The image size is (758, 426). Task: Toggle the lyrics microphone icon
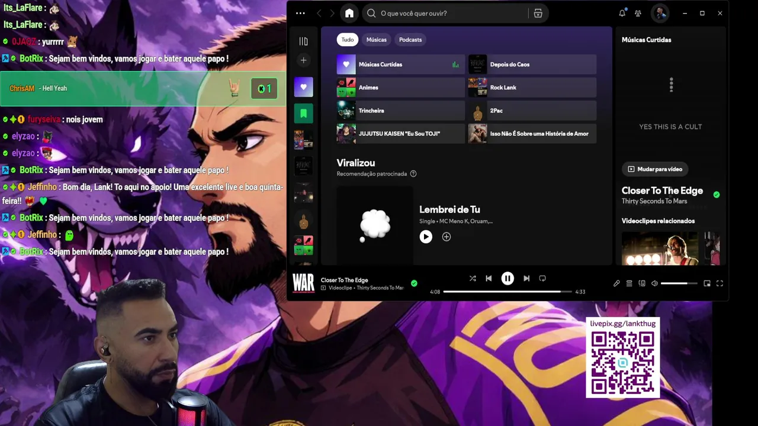tap(616, 283)
